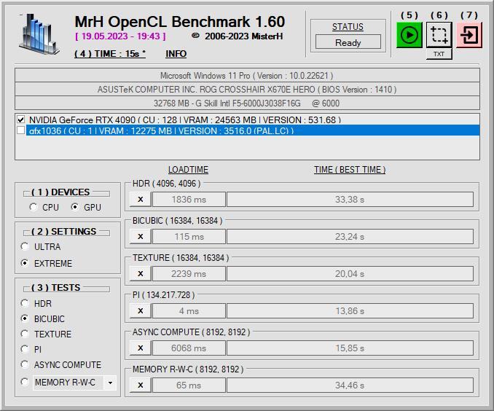Click the PI loadtime 4 ms field

(189, 310)
